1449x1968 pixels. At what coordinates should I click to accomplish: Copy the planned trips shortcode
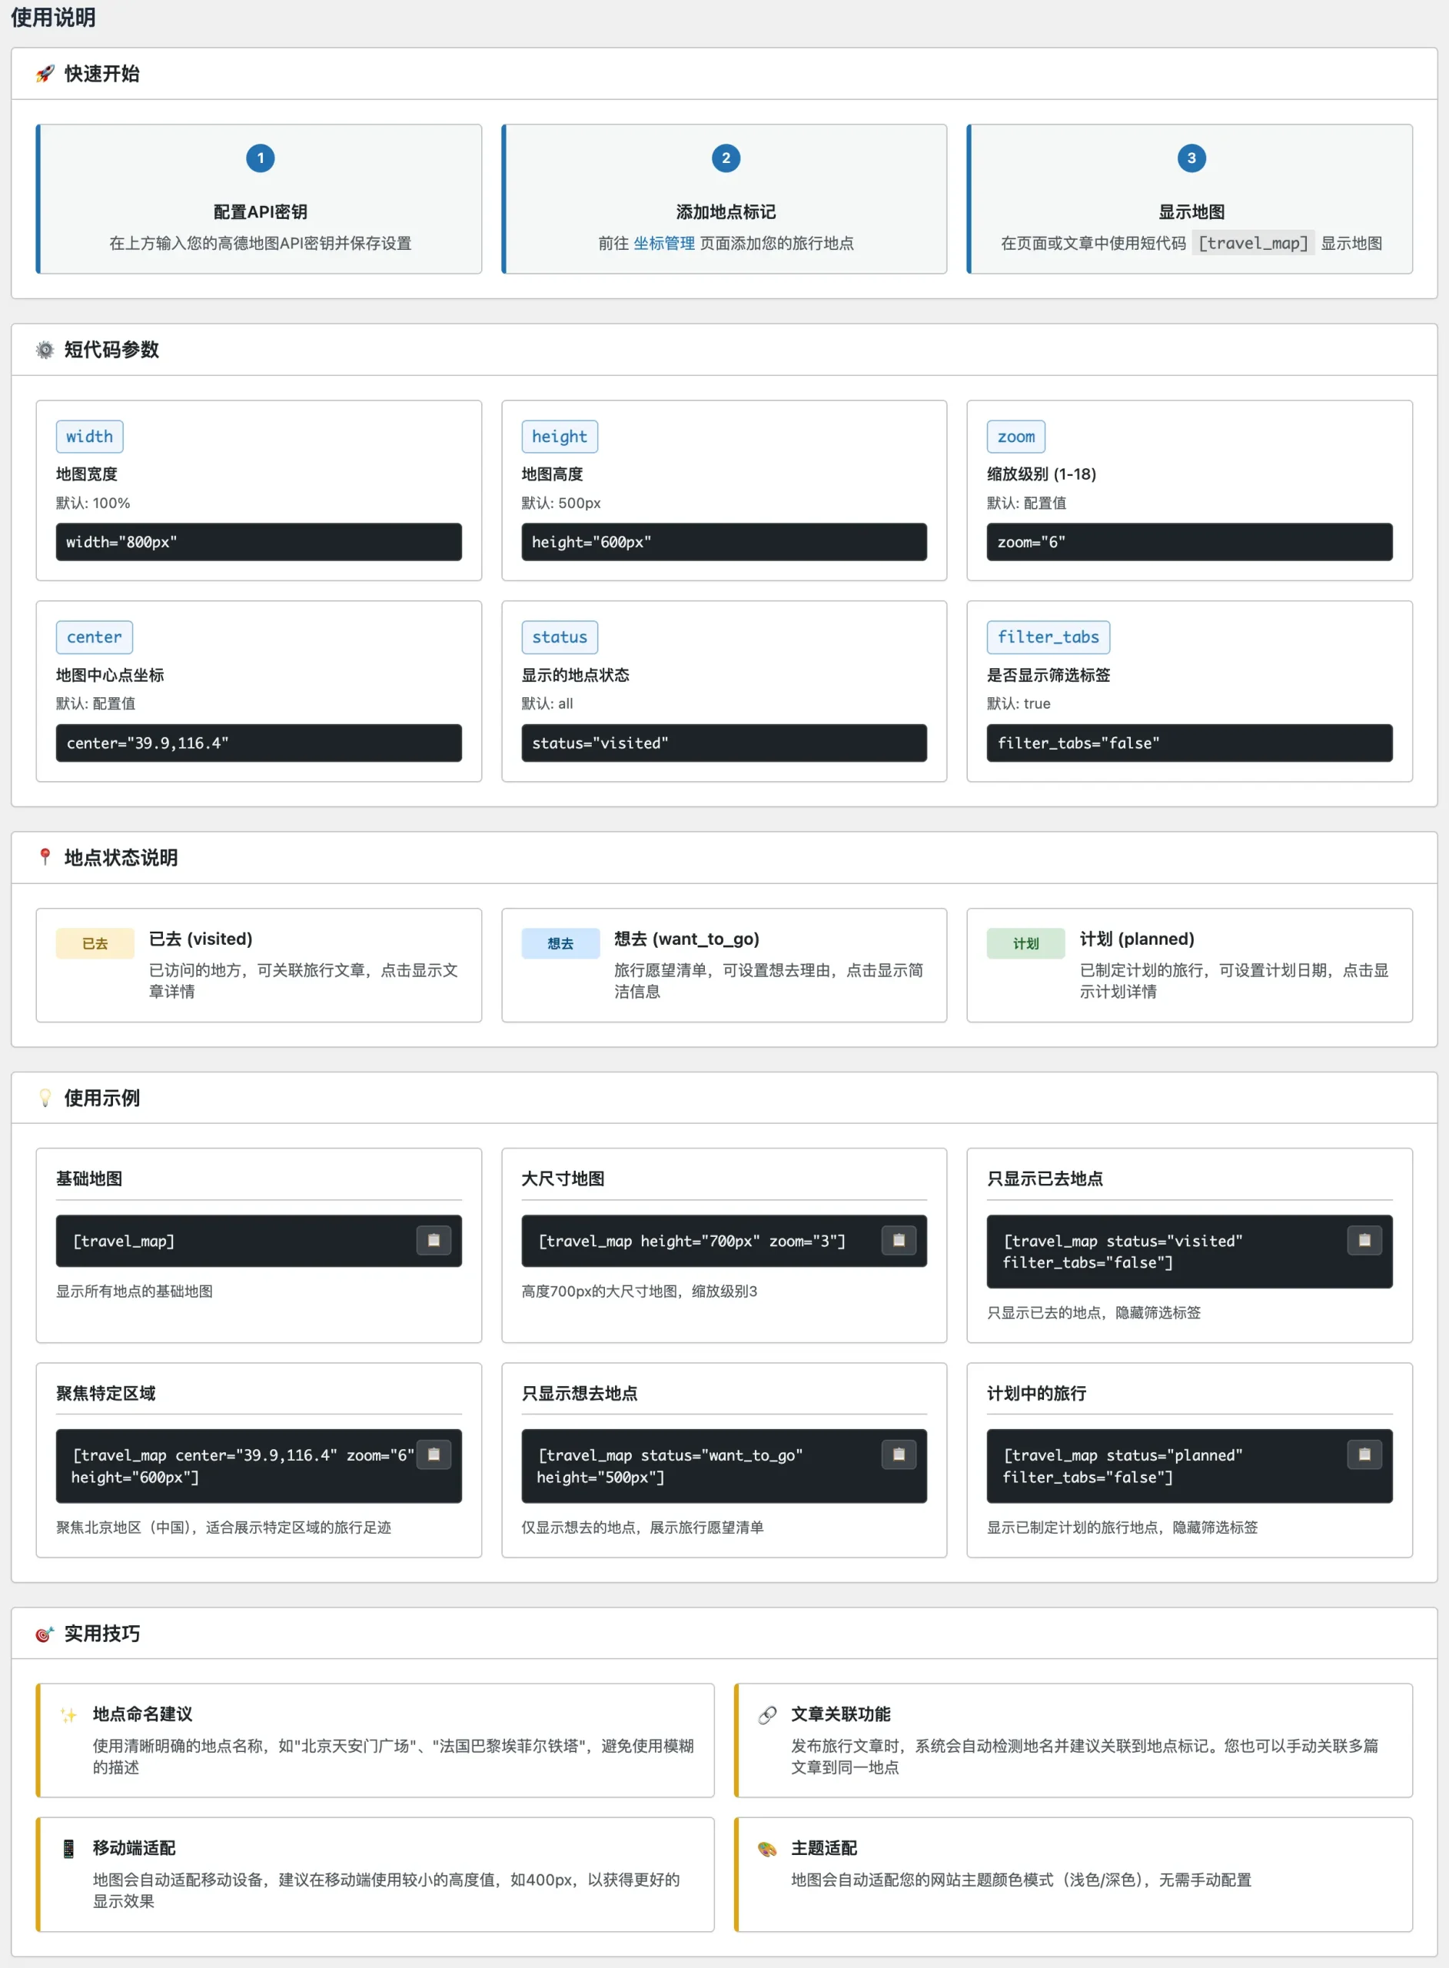1364,1454
